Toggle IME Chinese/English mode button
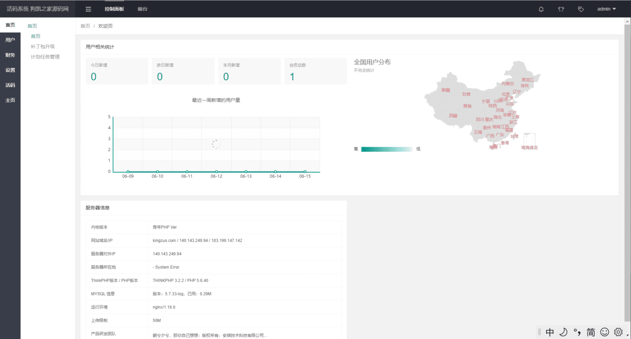The image size is (631, 339). pos(550,332)
